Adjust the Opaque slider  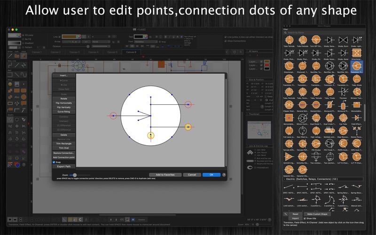(88, 46)
